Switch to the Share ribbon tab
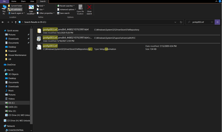This screenshot has height=132, width=222. (23, 1)
